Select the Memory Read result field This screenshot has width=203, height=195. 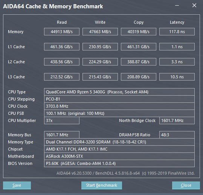(62, 32)
